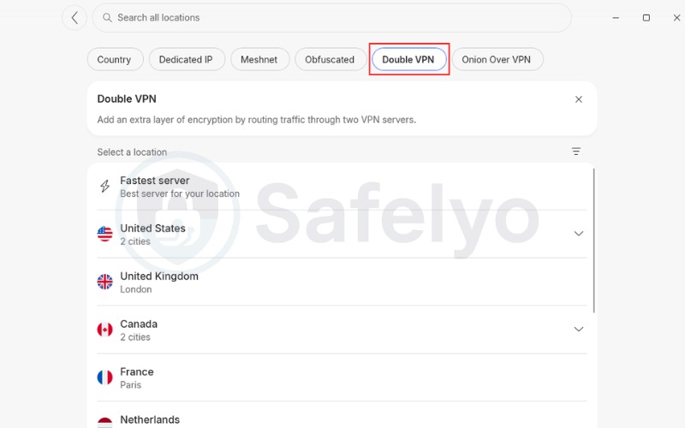Viewport: 685px width, 428px height.
Task: Click the United States flag icon
Action: [104, 234]
